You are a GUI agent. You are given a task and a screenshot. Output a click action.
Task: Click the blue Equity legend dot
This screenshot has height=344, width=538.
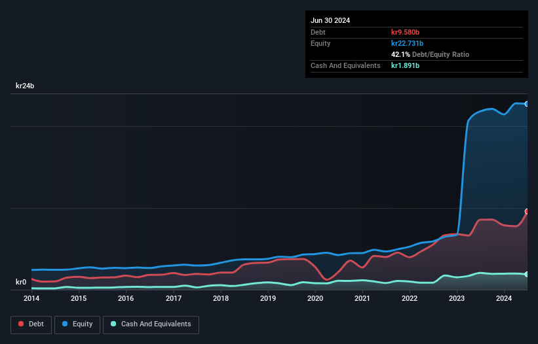point(65,324)
